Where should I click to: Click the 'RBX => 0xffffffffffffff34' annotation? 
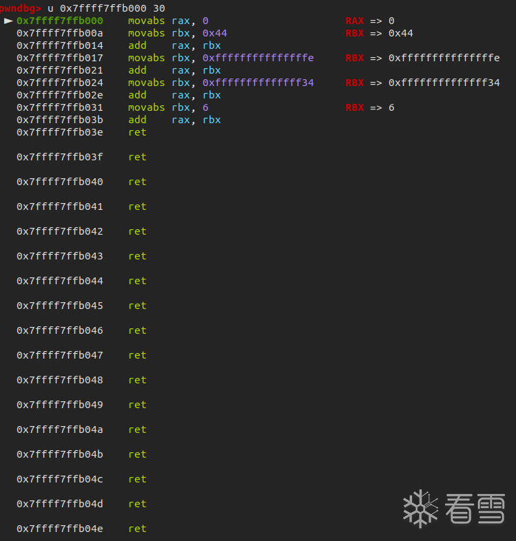click(x=422, y=83)
